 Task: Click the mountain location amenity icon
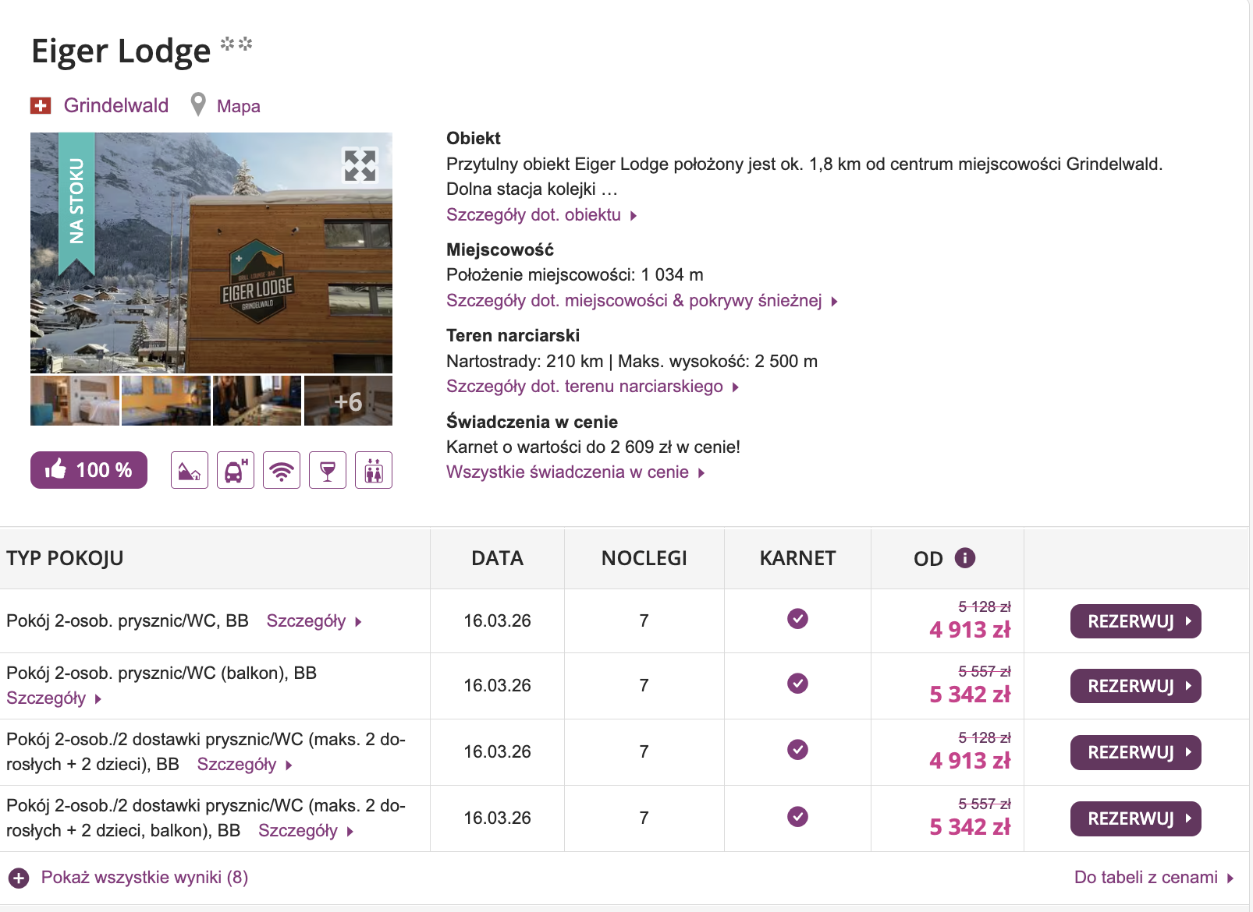190,470
